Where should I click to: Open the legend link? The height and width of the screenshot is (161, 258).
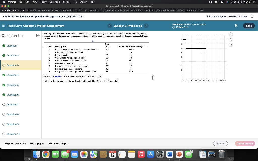[58, 76]
